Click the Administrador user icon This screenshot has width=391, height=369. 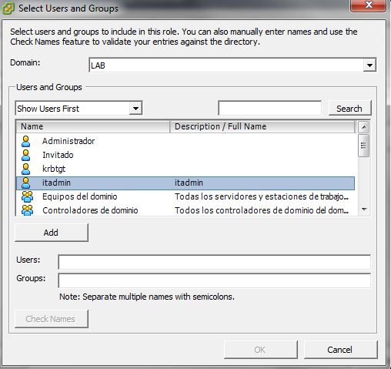pyautogui.click(x=25, y=141)
